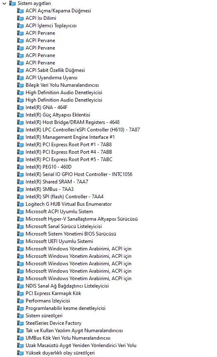Select Intel(R) Serial IO GPIO Host Controller

point(79,174)
